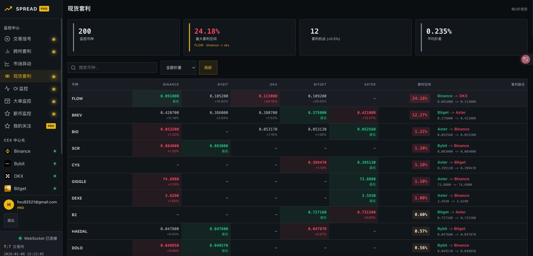Click the Bitget exchange logo
The height and width of the screenshot is (256, 533).
(8, 188)
